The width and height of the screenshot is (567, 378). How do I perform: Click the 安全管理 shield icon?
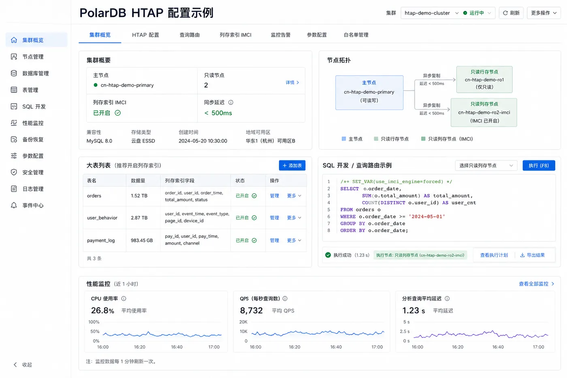click(14, 172)
